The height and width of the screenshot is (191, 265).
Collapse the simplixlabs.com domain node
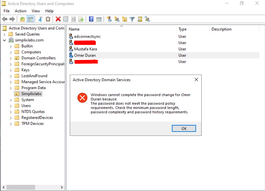tap(5, 40)
